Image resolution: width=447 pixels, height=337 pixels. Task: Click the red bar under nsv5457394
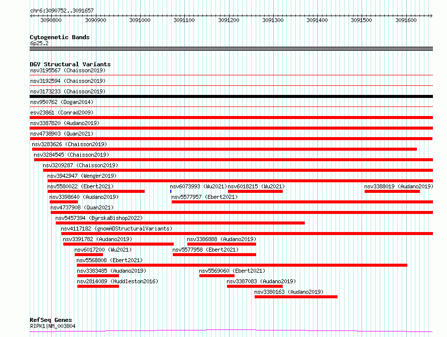pos(180,223)
